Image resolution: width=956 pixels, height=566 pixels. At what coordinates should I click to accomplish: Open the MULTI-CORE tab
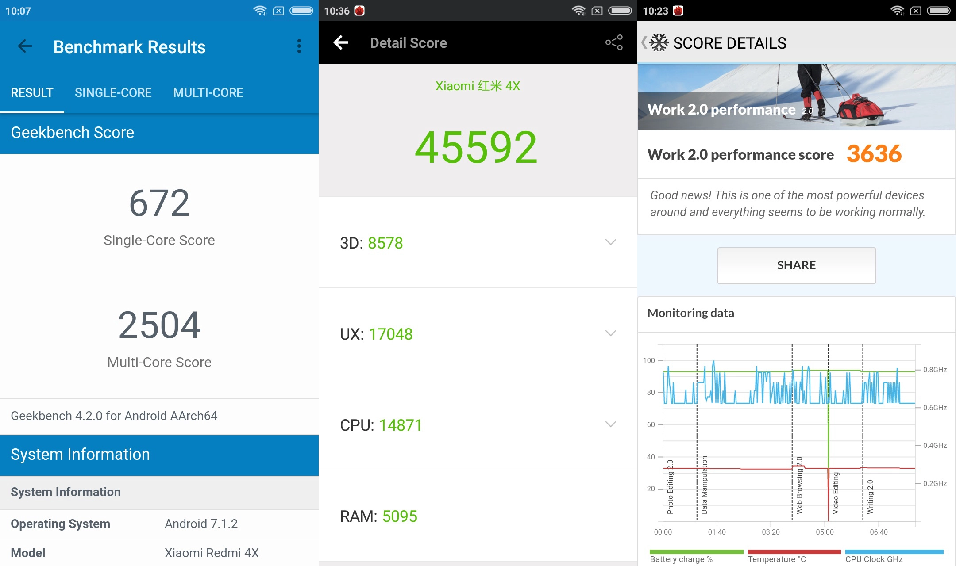(x=208, y=92)
